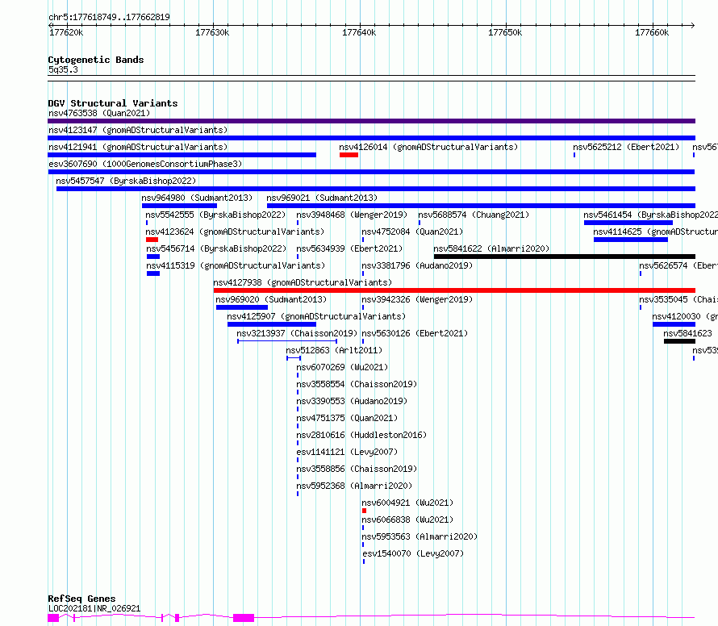Open esv1141121 (Levy2007) label
This screenshot has width=718, height=626.
click(347, 452)
